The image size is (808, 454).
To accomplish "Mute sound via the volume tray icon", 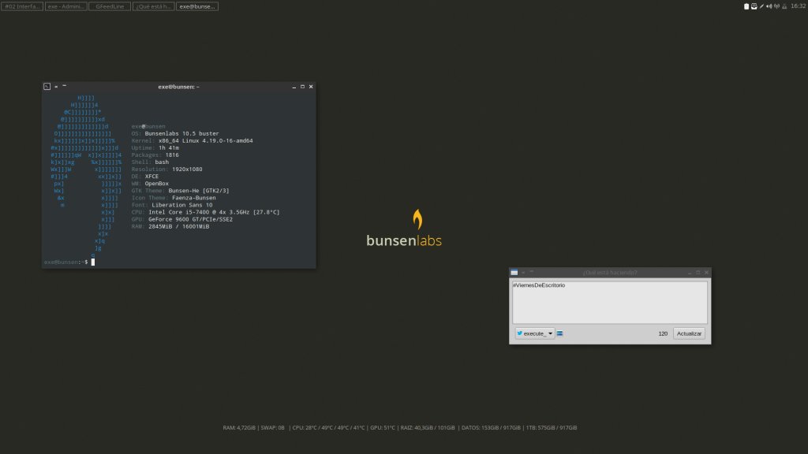I will coord(769,6).
